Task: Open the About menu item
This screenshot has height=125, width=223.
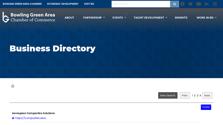Action: [x=69, y=17]
